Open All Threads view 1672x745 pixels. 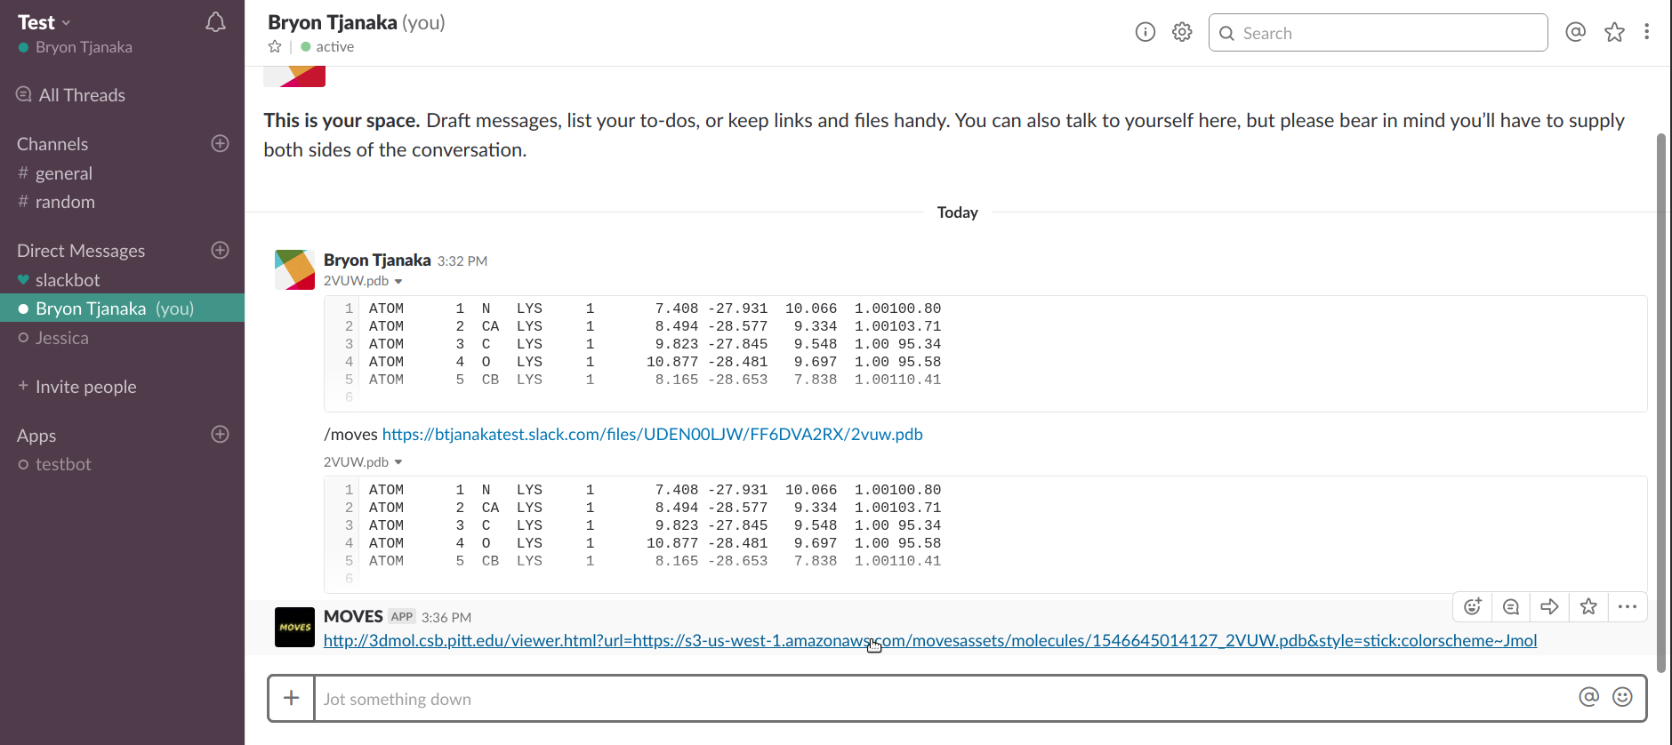coord(71,95)
